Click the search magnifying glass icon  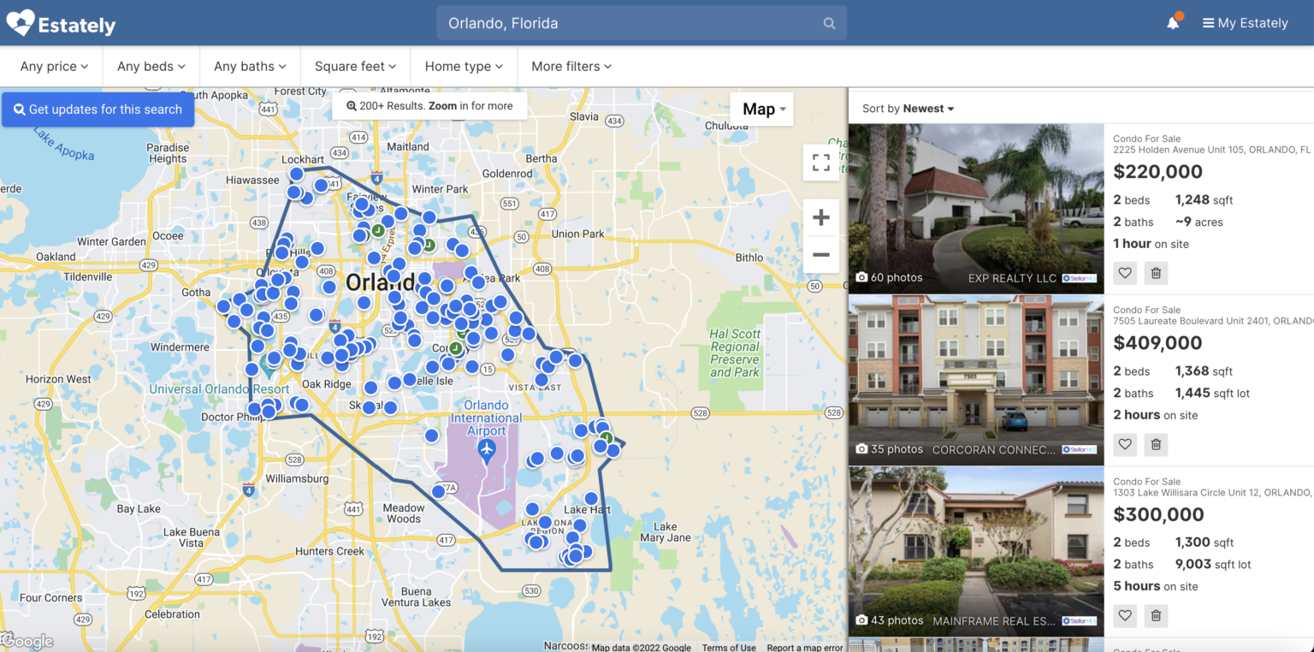(828, 23)
